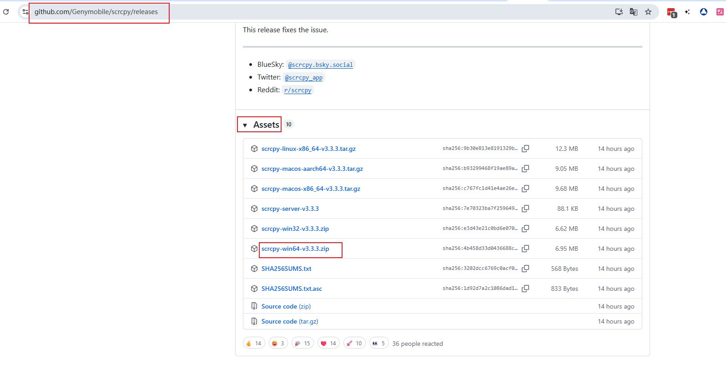Open SHA256SUMS.txt file
The image size is (726, 369).
pos(286,269)
